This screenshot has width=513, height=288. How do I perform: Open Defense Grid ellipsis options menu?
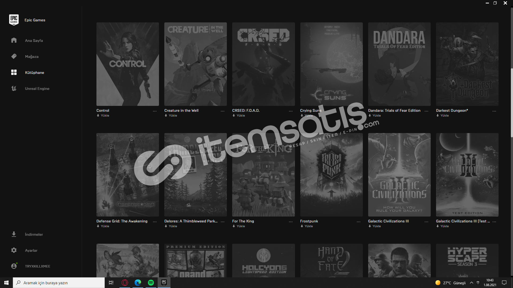[x=155, y=222]
